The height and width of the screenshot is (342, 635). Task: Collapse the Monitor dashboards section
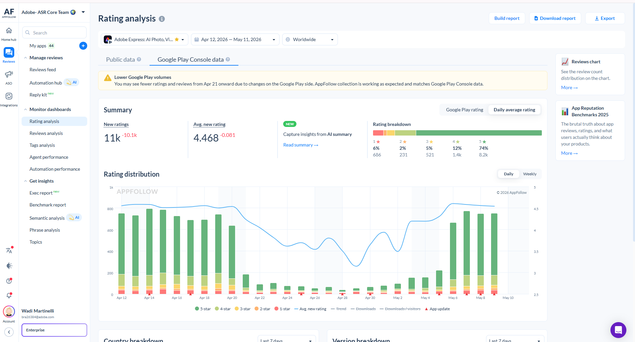26,109
